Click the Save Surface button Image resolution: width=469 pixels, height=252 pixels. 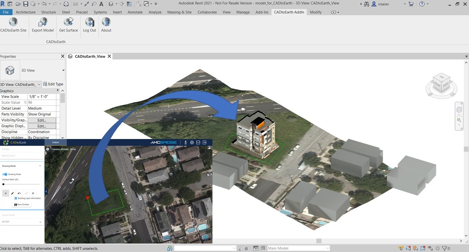tap(22, 204)
